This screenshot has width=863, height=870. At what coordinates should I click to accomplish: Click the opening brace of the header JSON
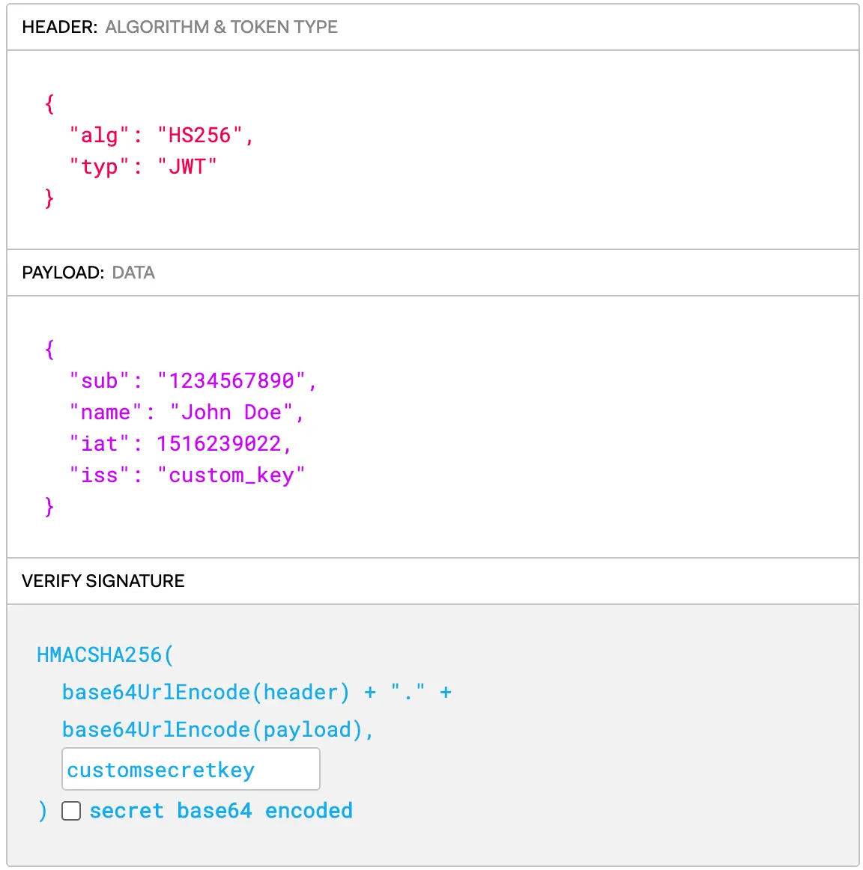pos(49,103)
